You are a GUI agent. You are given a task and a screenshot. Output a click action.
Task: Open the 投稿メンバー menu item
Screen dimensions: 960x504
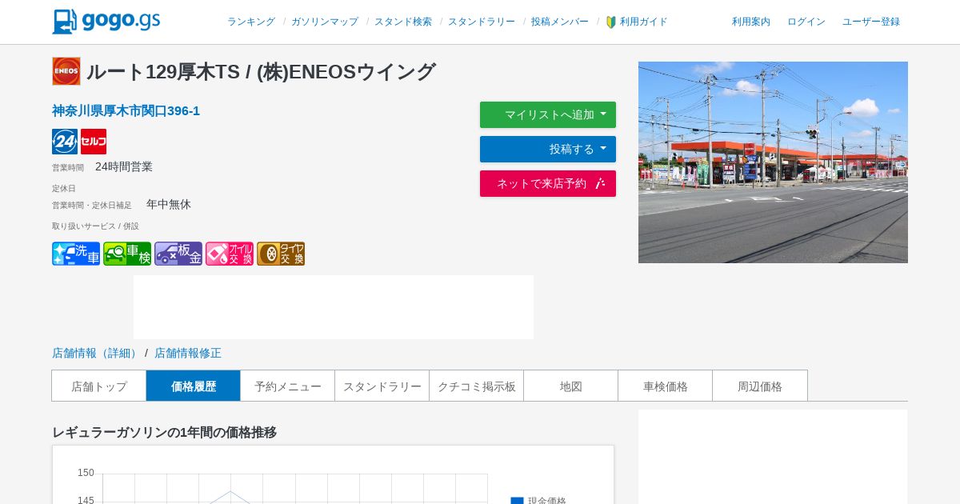pyautogui.click(x=560, y=22)
